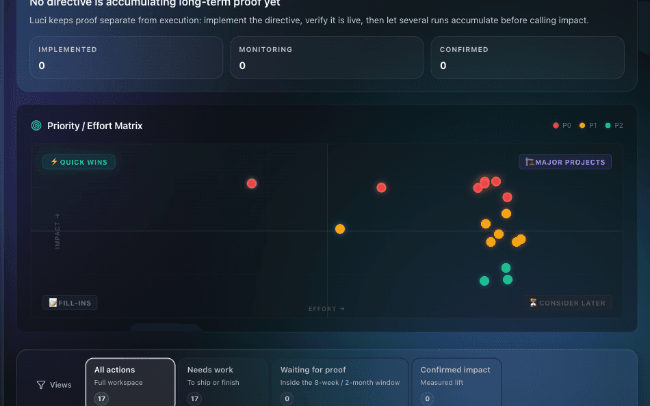
Task: Click the hourglass icon on Consider Later badge
Action: pyautogui.click(x=533, y=303)
